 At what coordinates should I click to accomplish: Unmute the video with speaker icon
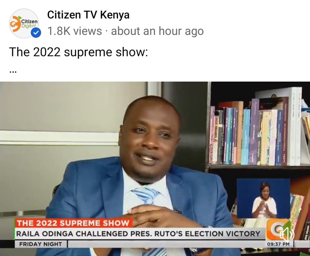[287, 234]
